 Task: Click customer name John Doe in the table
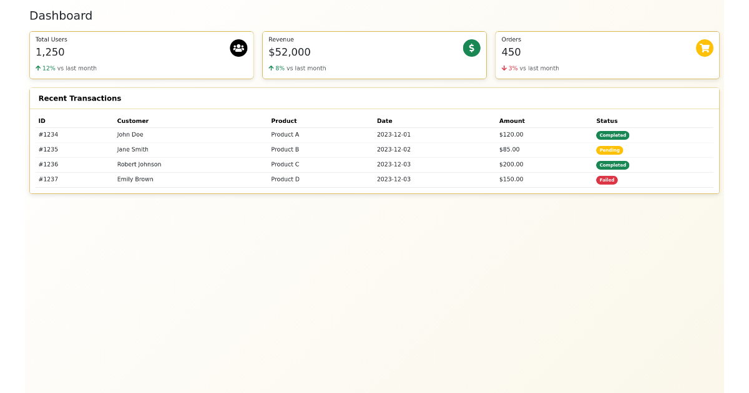(x=130, y=134)
